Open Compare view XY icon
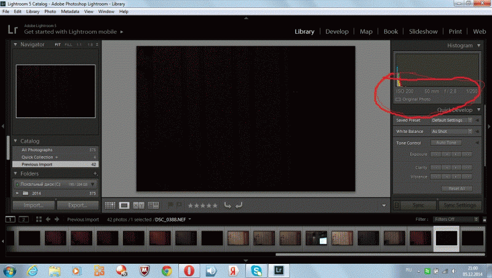492x278 pixels. click(139, 205)
